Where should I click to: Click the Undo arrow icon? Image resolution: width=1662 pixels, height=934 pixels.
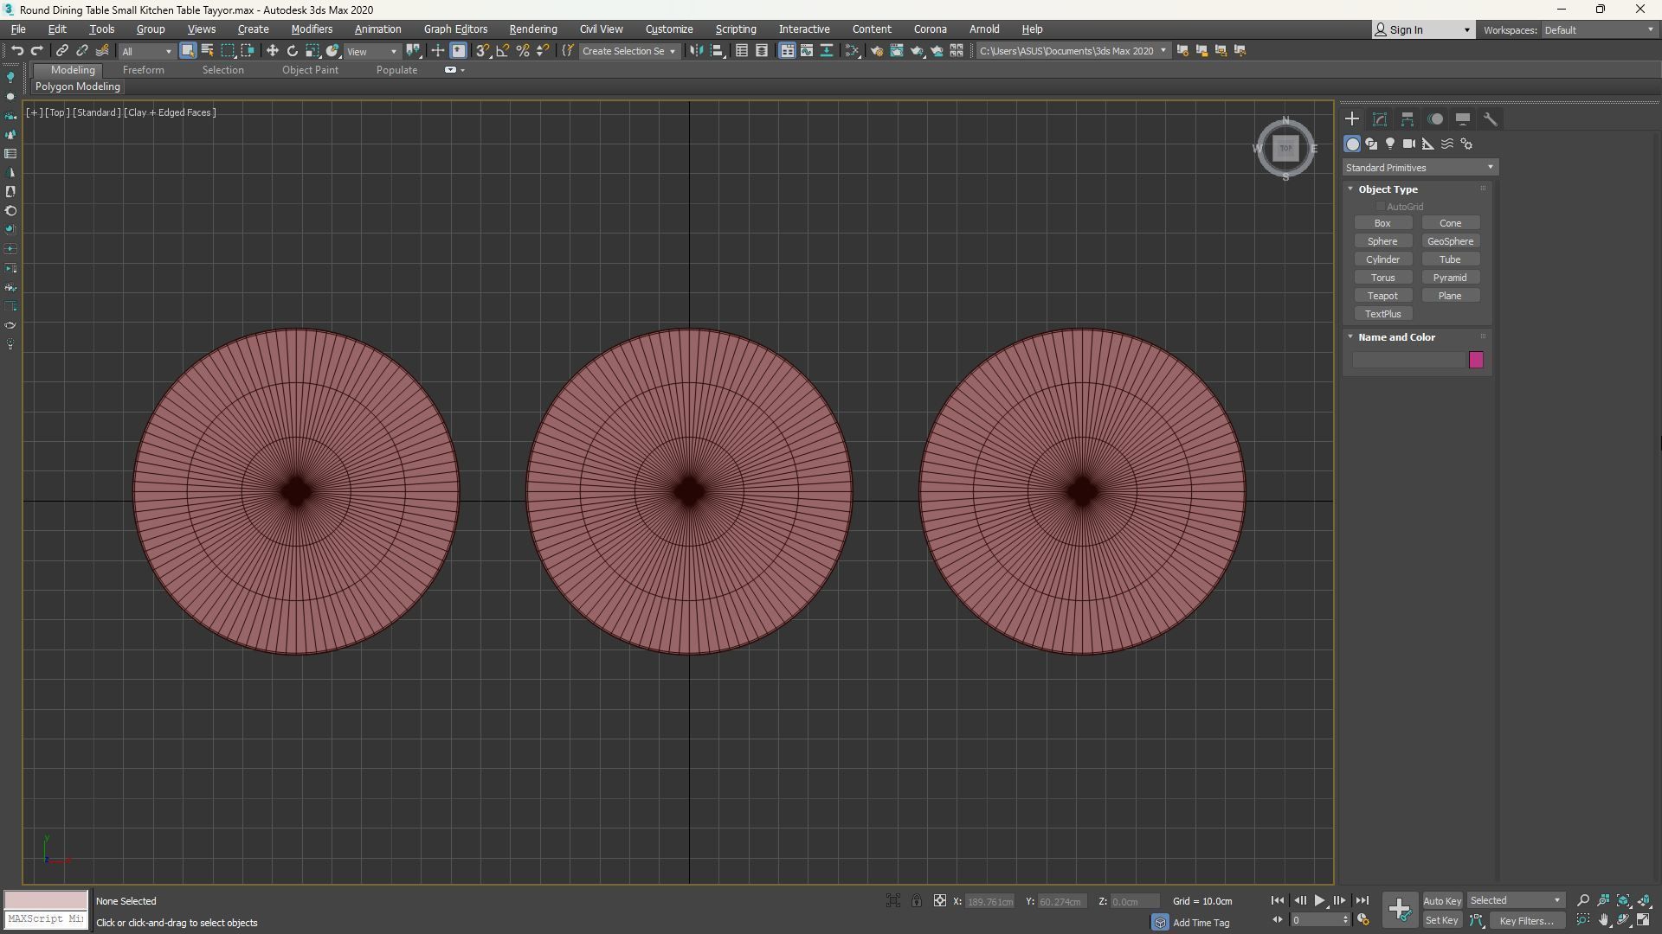tap(16, 51)
